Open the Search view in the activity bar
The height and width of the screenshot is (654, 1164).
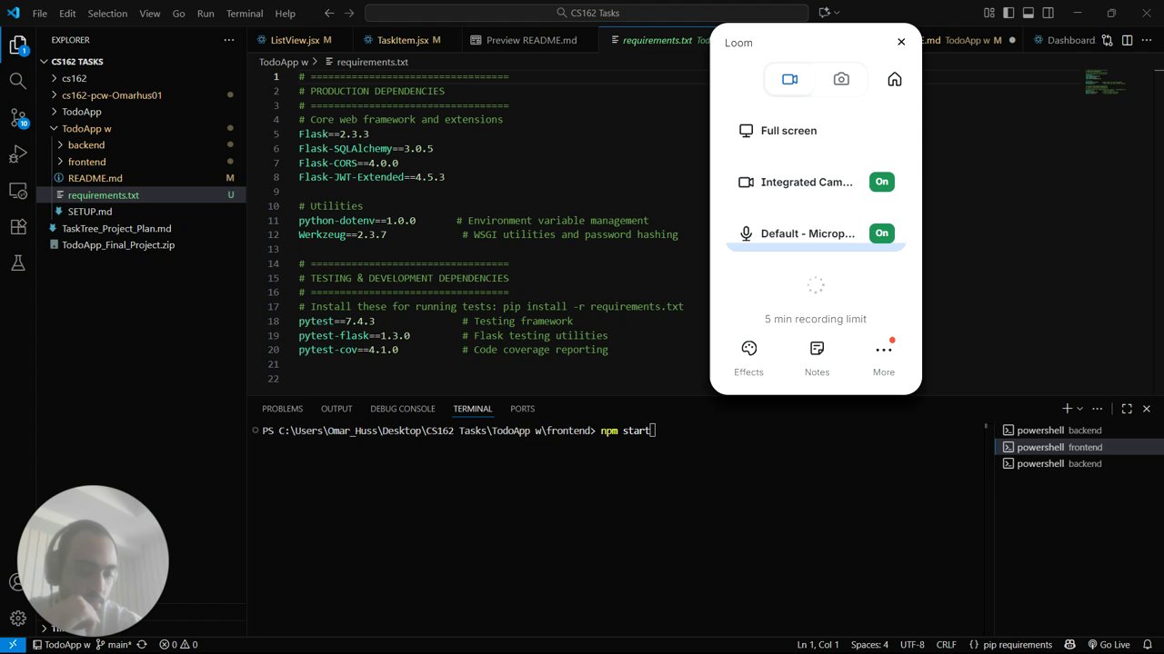tap(17, 81)
